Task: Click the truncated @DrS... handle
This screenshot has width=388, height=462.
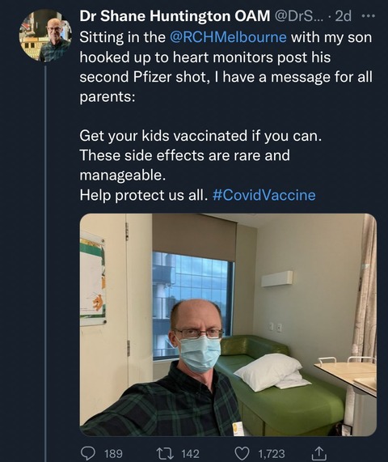Action: [x=299, y=16]
